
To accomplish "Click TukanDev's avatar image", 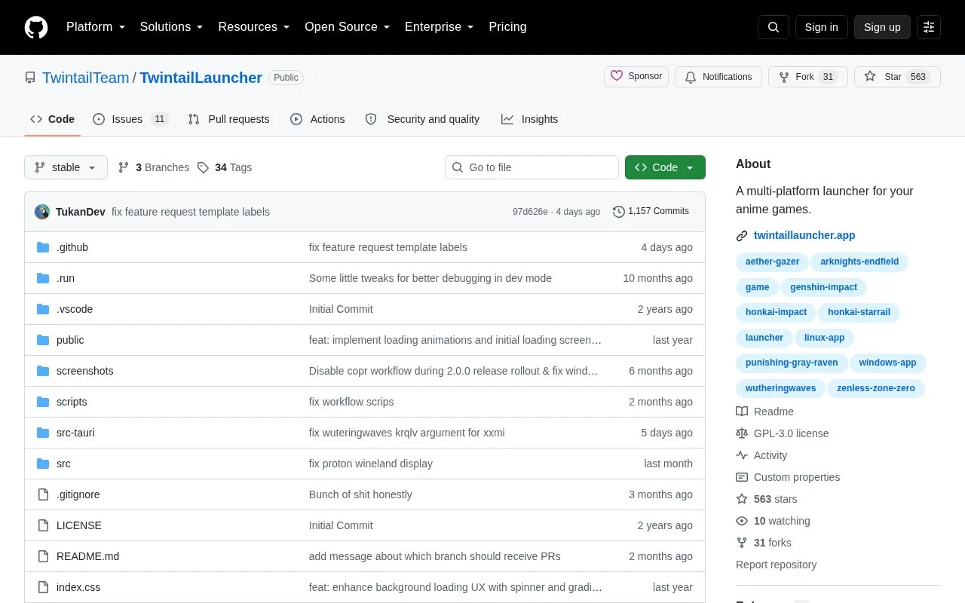I will (x=42, y=212).
